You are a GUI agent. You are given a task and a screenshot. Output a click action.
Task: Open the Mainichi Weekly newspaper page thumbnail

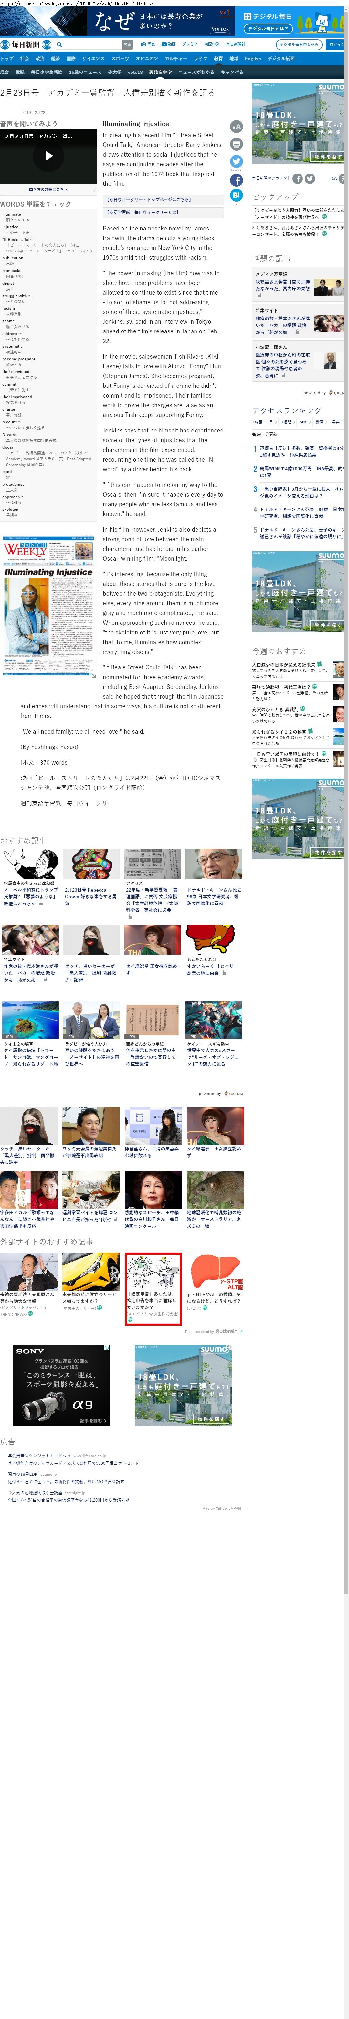coord(48,606)
